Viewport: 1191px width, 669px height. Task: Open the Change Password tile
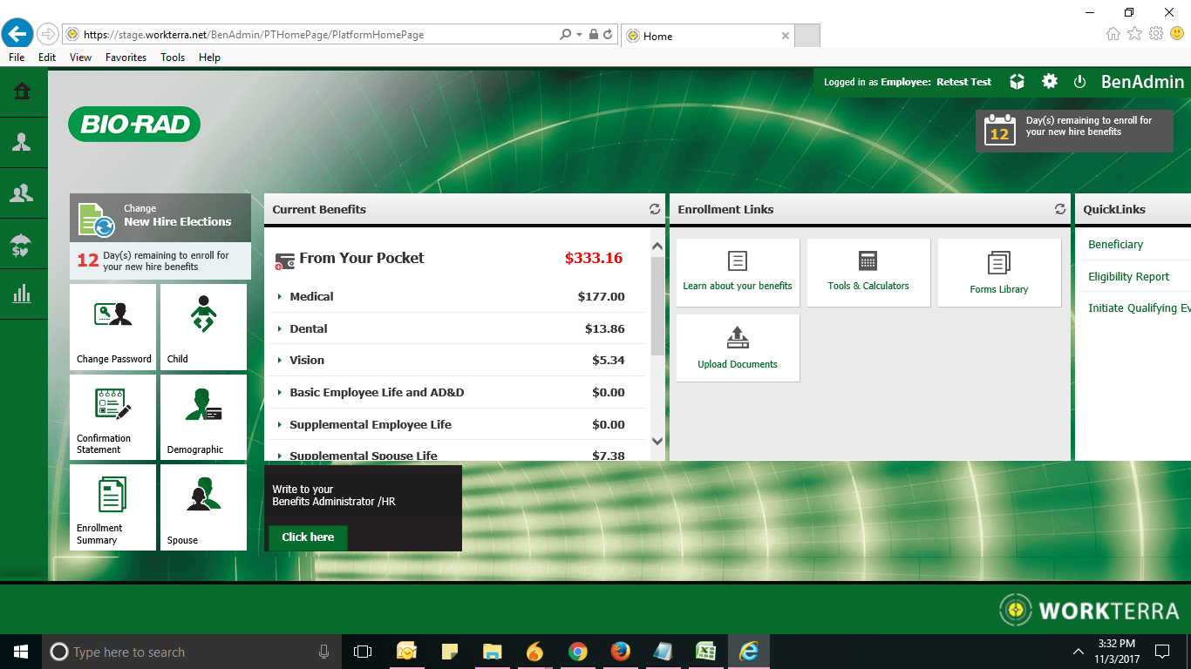[113, 328]
